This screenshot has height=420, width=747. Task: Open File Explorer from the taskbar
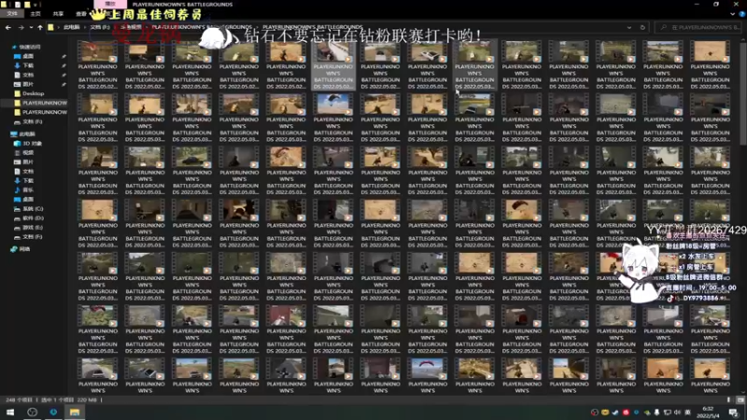(75, 412)
